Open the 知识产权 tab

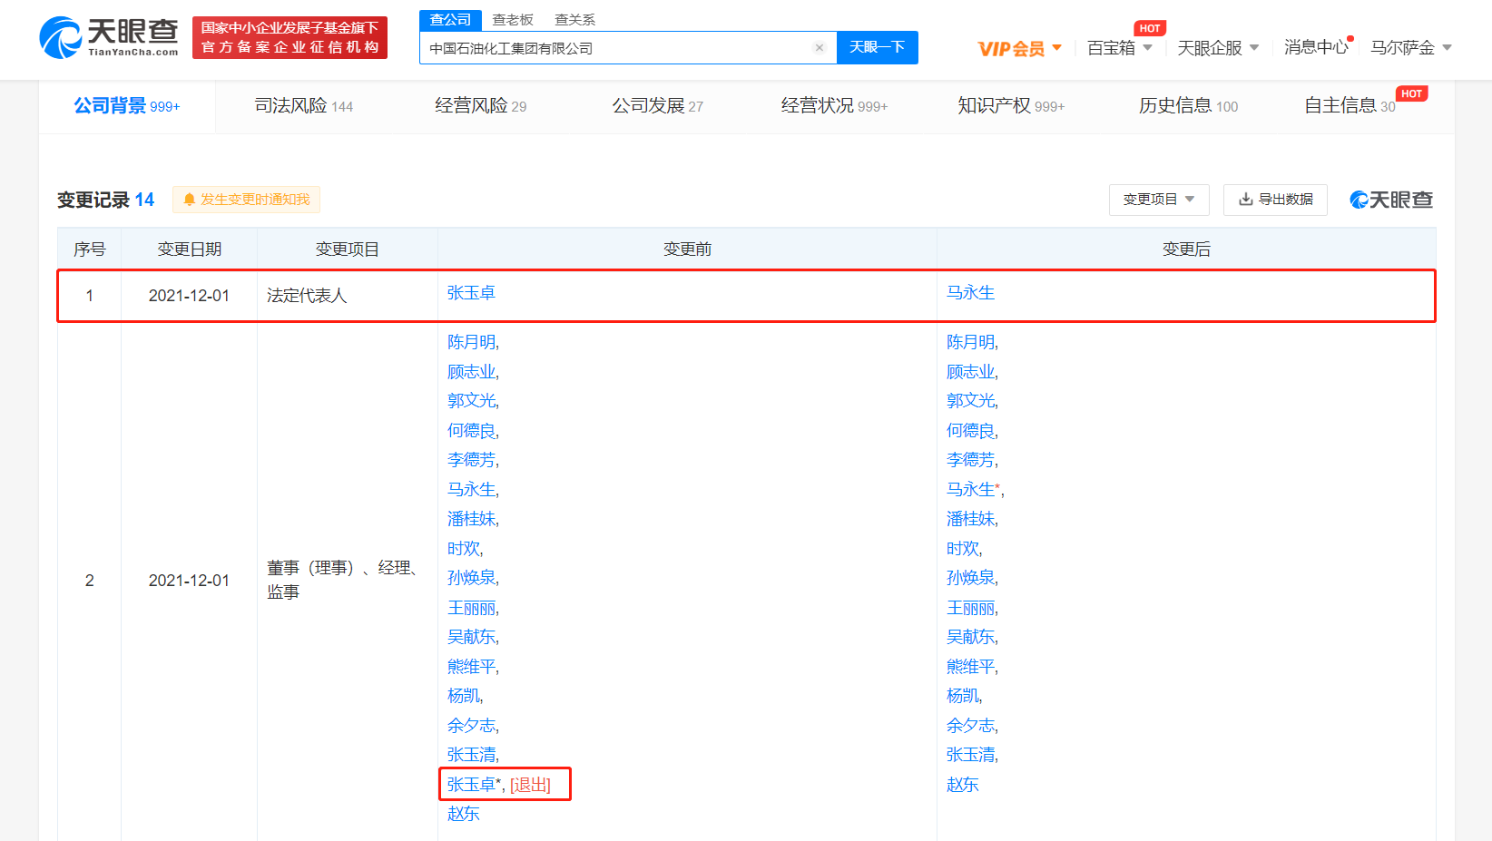(1011, 106)
